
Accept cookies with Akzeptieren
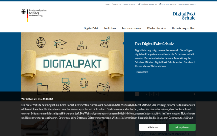click(x=182, y=127)
